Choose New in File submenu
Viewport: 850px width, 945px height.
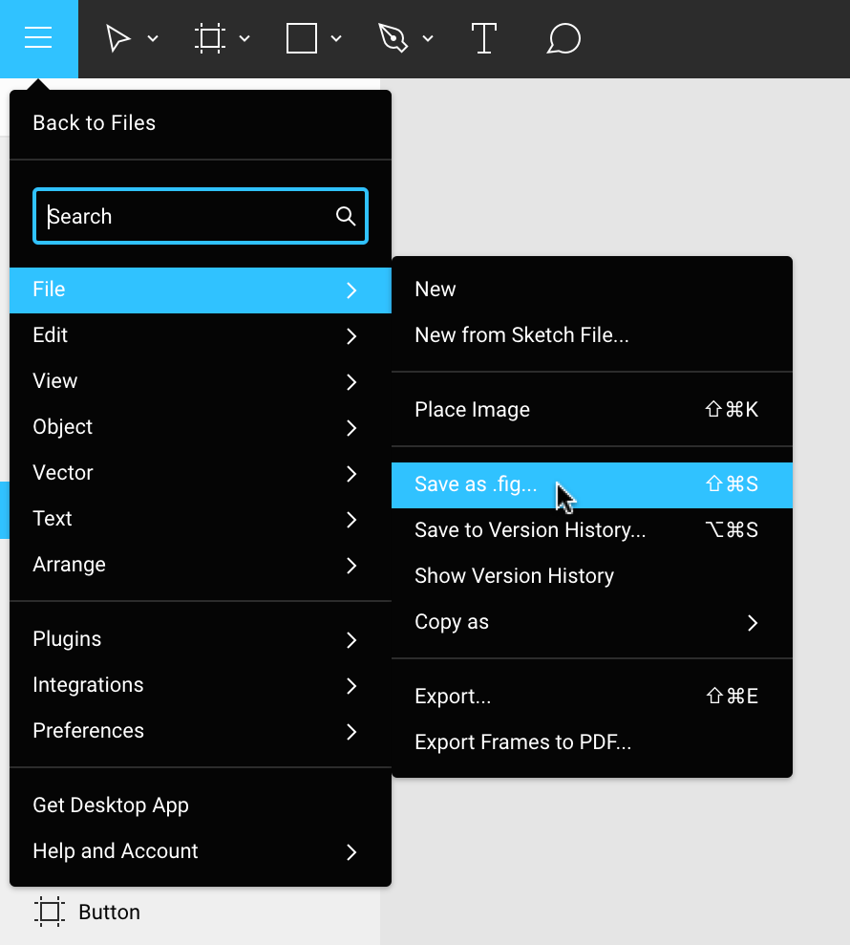(591, 290)
